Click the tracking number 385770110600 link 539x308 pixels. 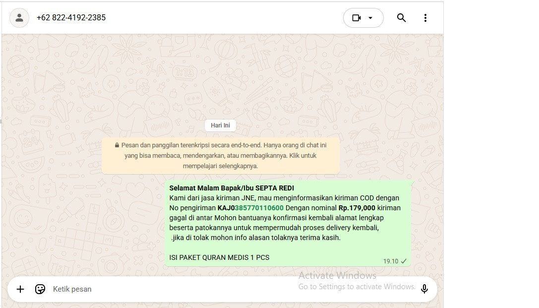(259, 208)
